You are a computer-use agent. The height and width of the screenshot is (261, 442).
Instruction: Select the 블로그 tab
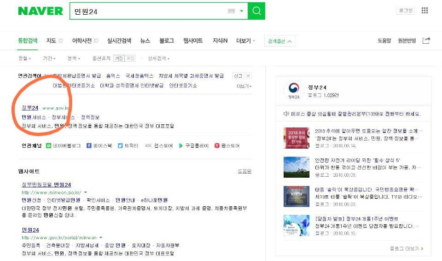pyautogui.click(x=167, y=41)
